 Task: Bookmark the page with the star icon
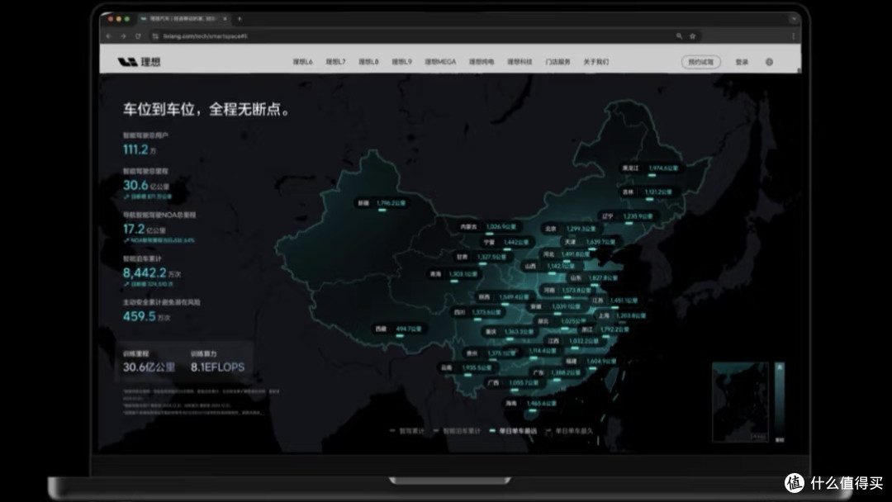(692, 36)
